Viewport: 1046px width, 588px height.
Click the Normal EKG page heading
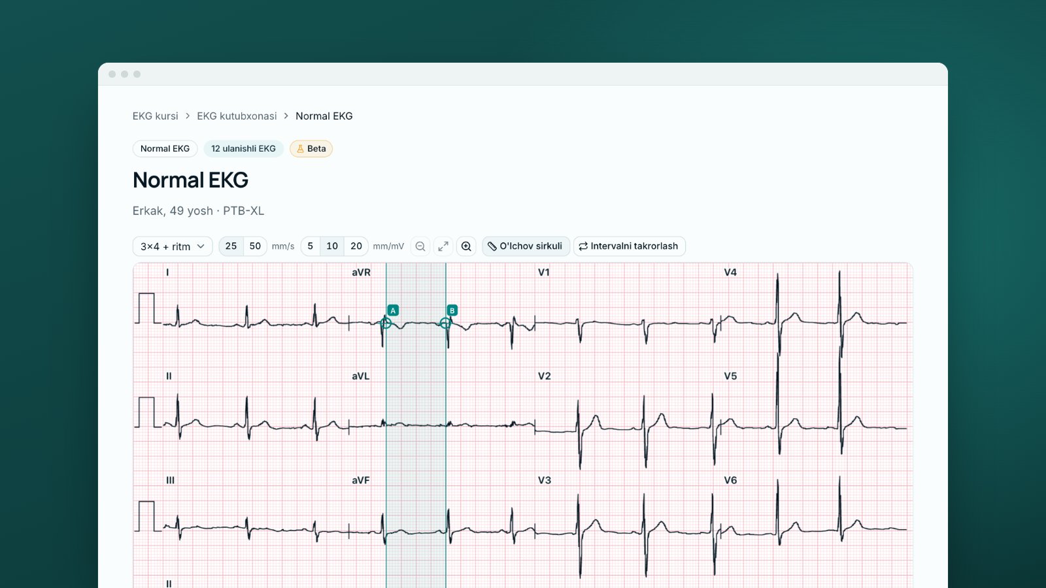190,180
